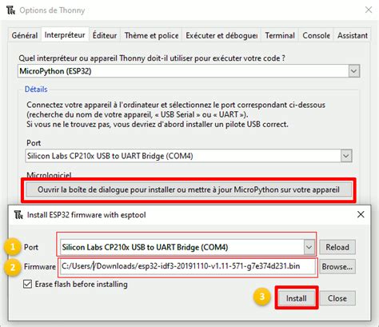Click Browse... to choose firmware file
Viewport: 379px width, 327px height.
coord(337,266)
